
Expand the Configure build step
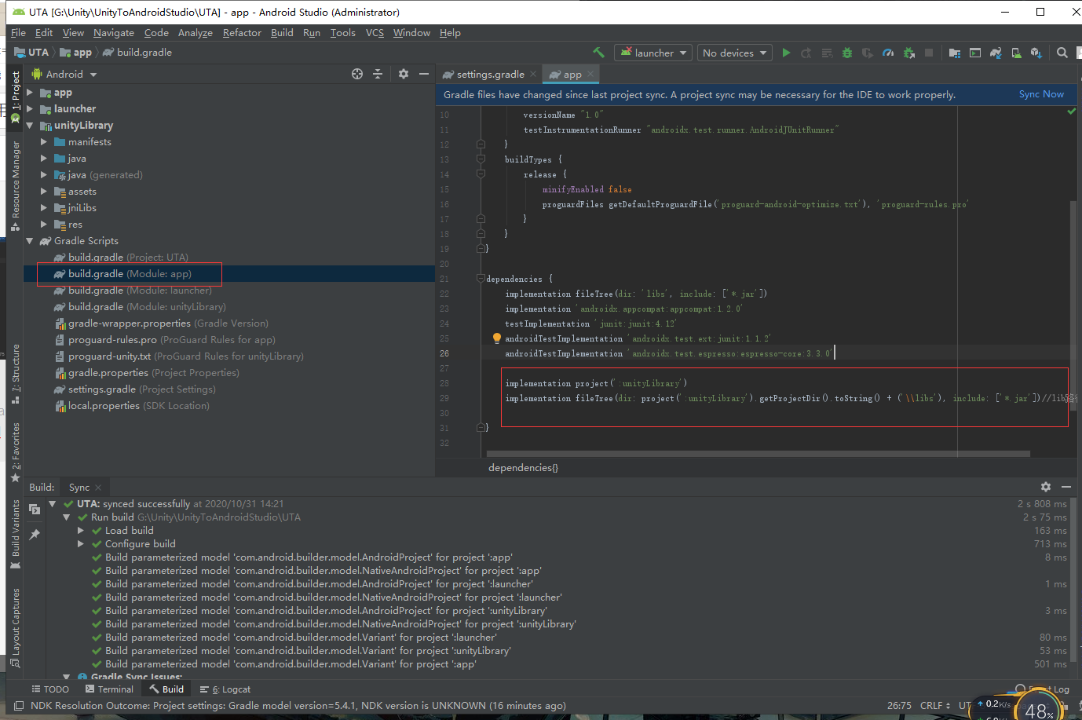point(81,544)
